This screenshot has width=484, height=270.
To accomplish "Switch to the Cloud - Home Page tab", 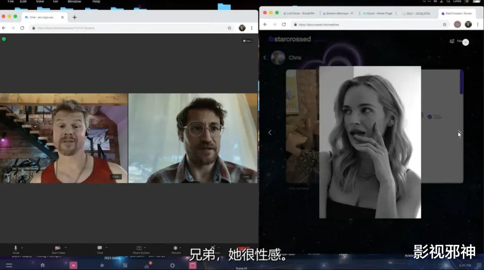I will click(x=377, y=13).
